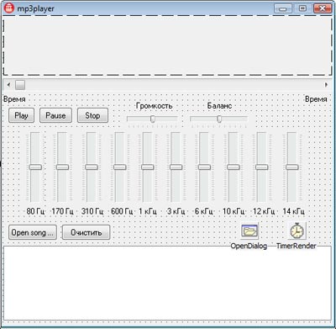Viewport: 336px width, 329px height.
Task: Minimize the mp3player window
Action: (x=283, y=8)
